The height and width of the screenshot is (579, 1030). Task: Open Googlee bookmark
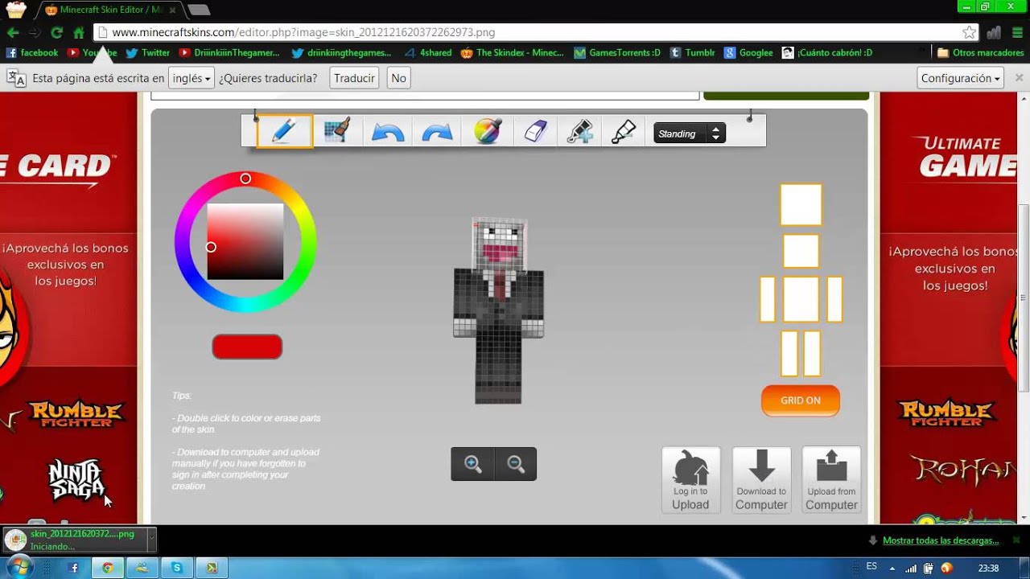748,53
